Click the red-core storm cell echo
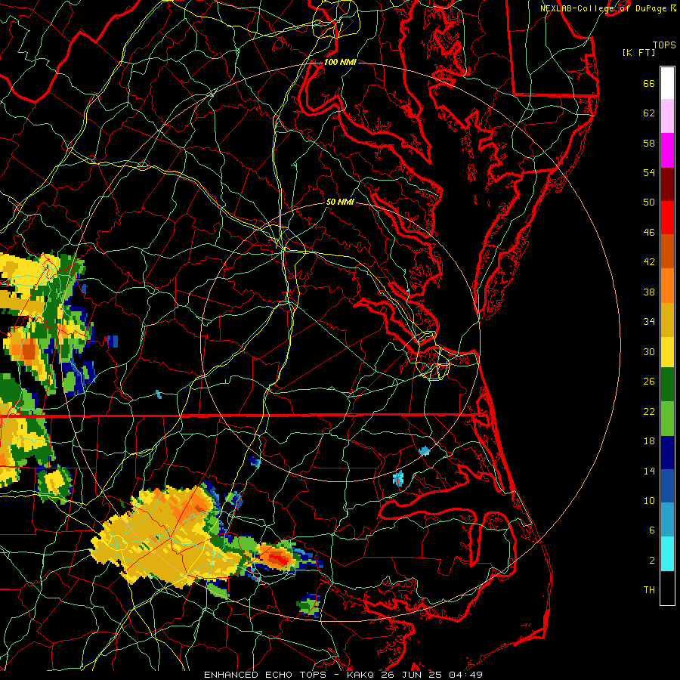The image size is (680, 680). click(277, 558)
